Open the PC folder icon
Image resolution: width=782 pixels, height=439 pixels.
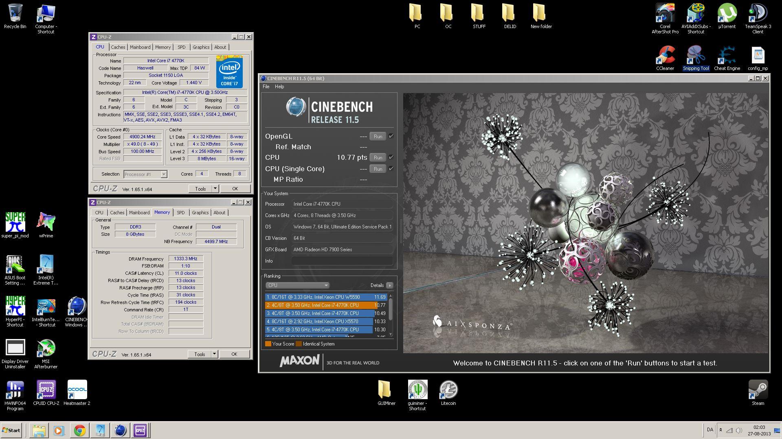(417, 16)
